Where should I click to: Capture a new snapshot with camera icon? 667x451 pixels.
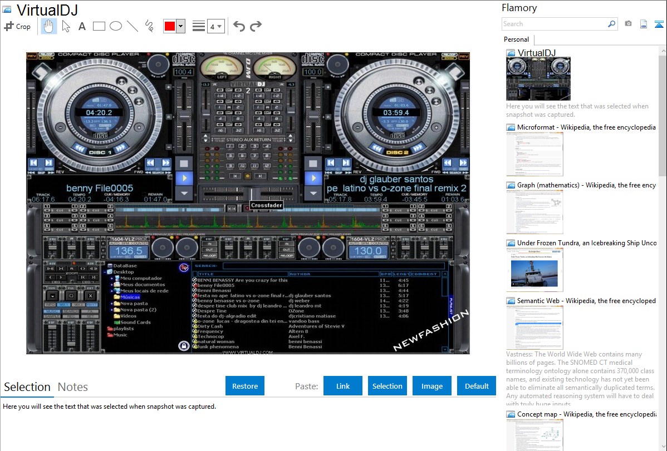click(x=628, y=24)
